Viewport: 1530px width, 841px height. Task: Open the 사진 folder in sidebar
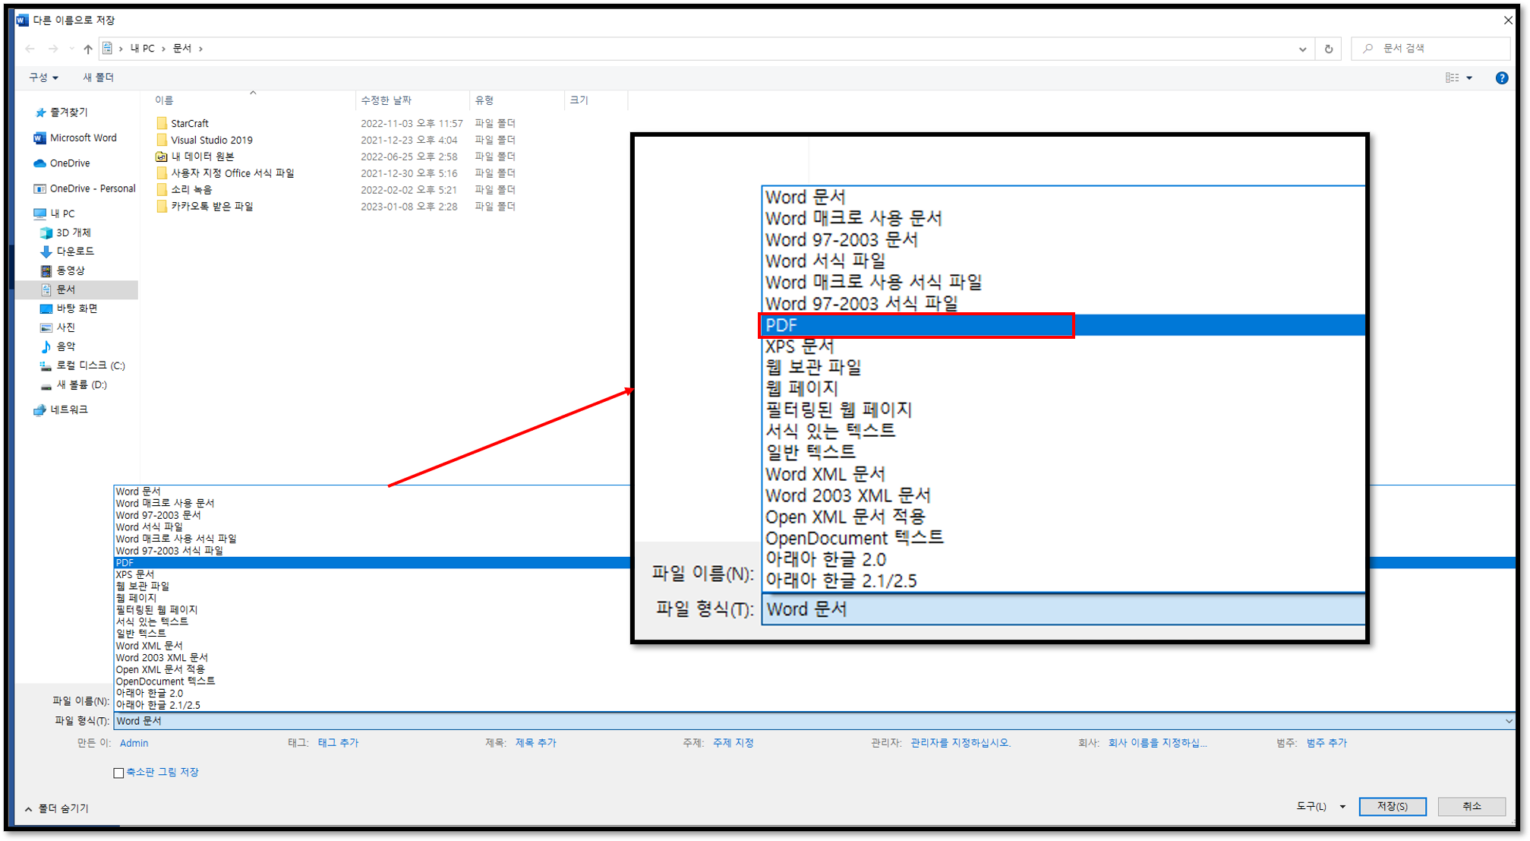(x=58, y=327)
